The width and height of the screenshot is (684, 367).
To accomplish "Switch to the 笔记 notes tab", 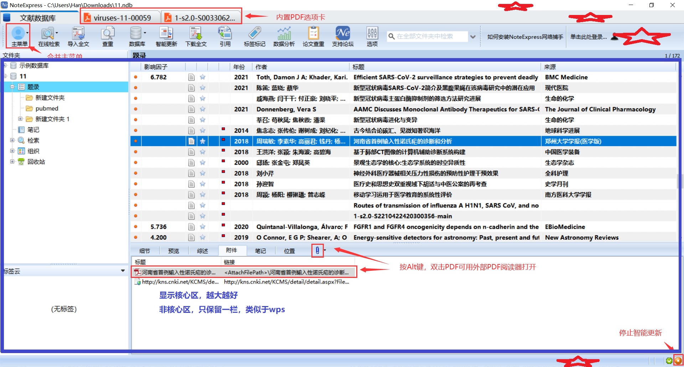I will coord(260,251).
